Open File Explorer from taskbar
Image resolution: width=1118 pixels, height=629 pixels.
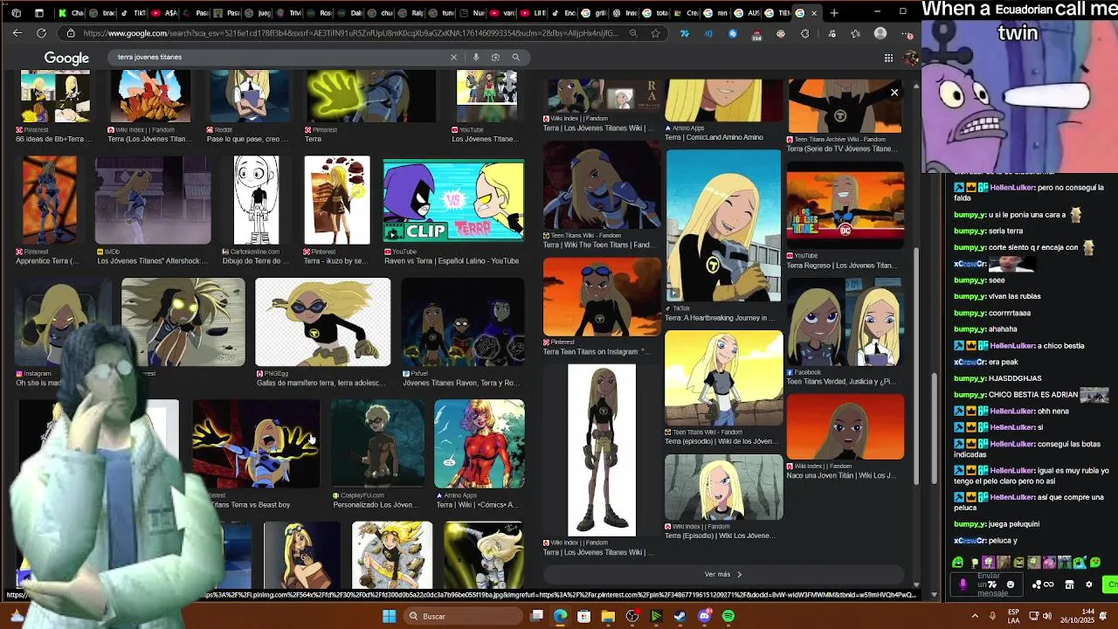(608, 616)
